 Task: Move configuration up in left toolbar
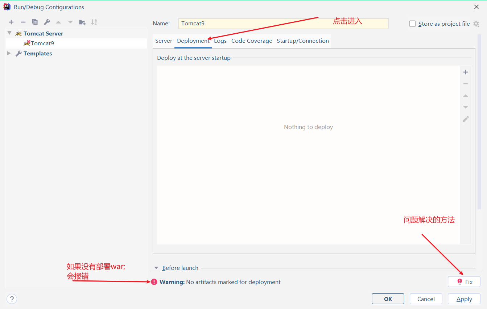(58, 22)
